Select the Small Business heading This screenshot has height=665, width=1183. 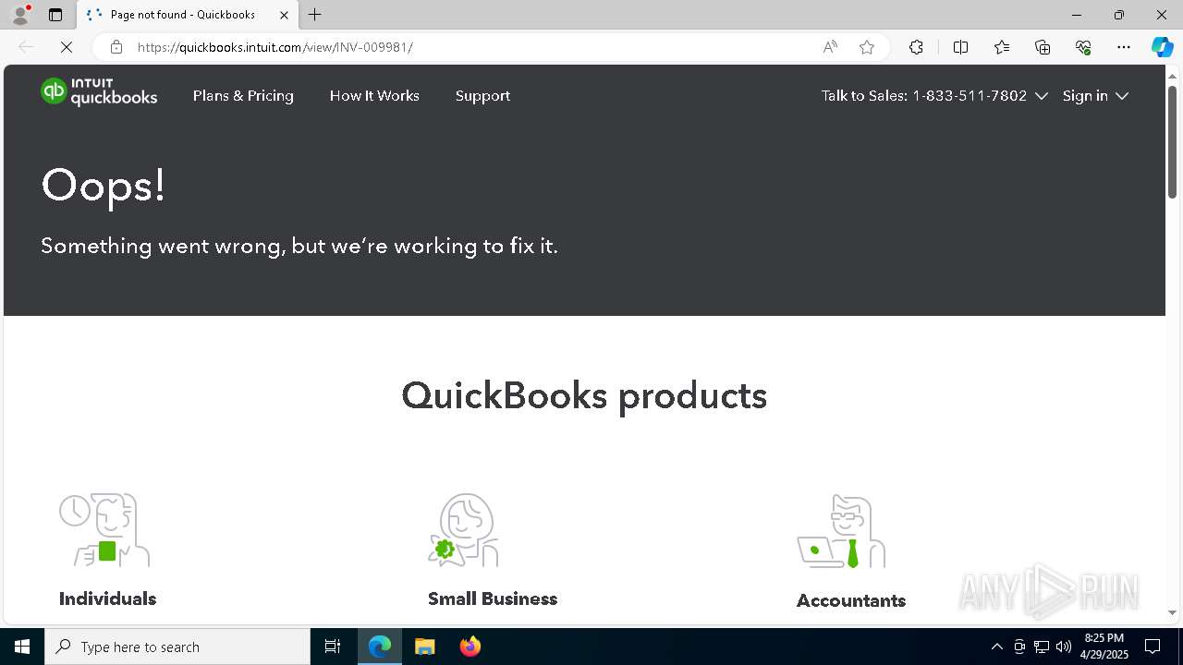point(493,598)
